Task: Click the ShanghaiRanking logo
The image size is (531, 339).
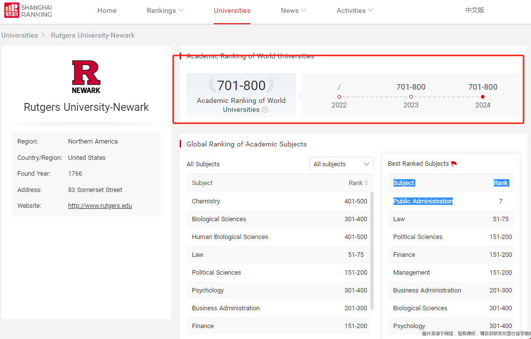Action: pos(28,10)
